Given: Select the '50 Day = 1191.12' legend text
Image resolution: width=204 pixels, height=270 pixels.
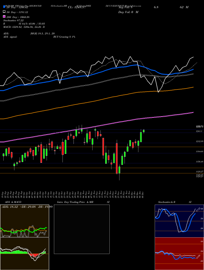Looking at the screenshot, I should point(17,12).
